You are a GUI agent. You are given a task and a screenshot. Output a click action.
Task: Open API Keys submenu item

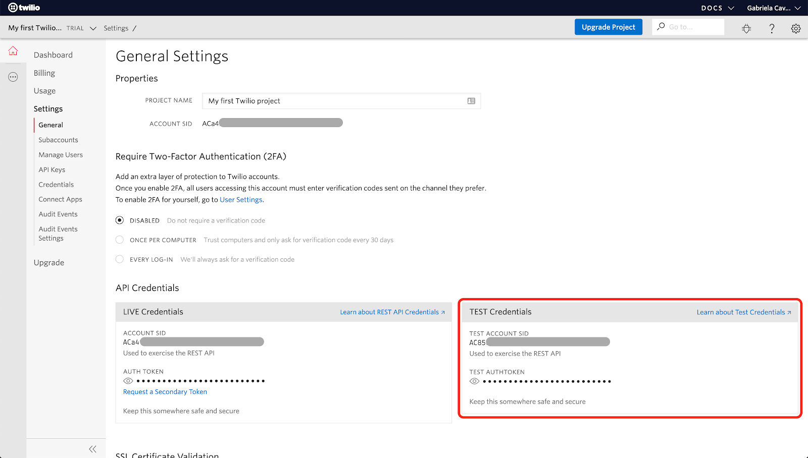(52, 170)
